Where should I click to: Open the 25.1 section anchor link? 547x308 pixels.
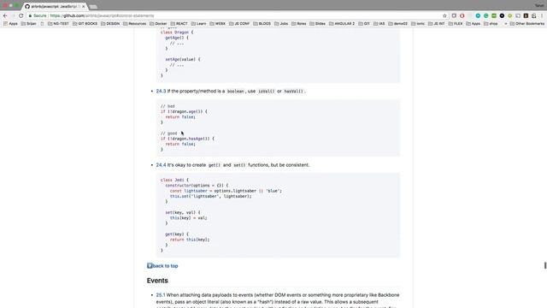(161, 295)
